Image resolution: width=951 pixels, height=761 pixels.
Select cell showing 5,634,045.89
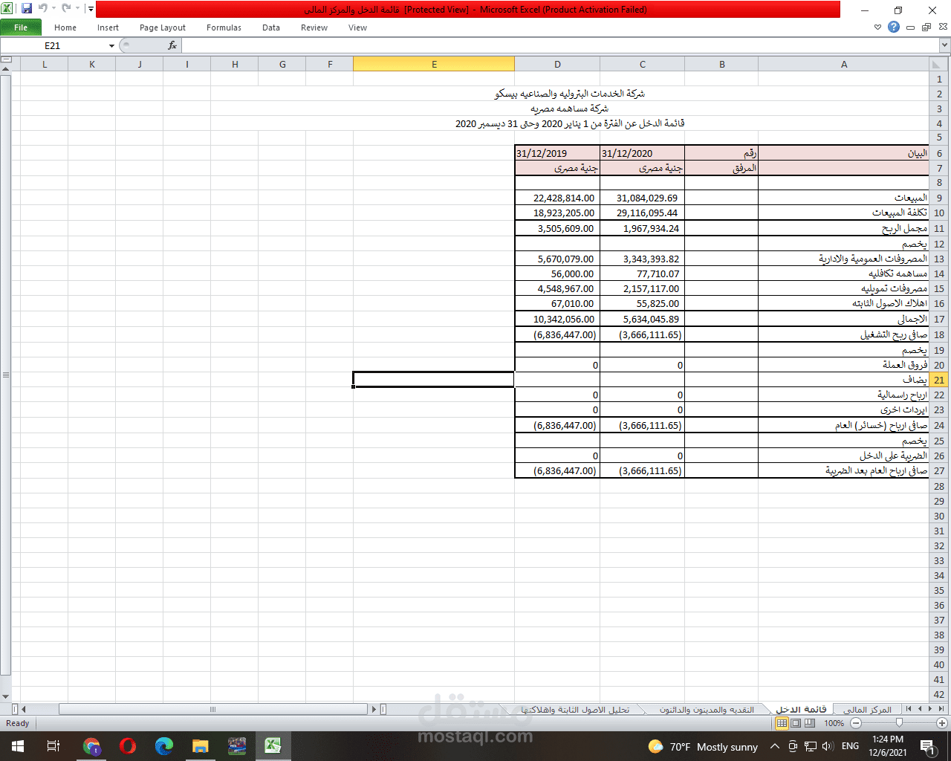pos(642,319)
